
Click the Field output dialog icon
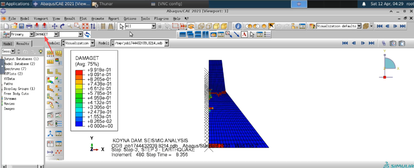pos(6,34)
